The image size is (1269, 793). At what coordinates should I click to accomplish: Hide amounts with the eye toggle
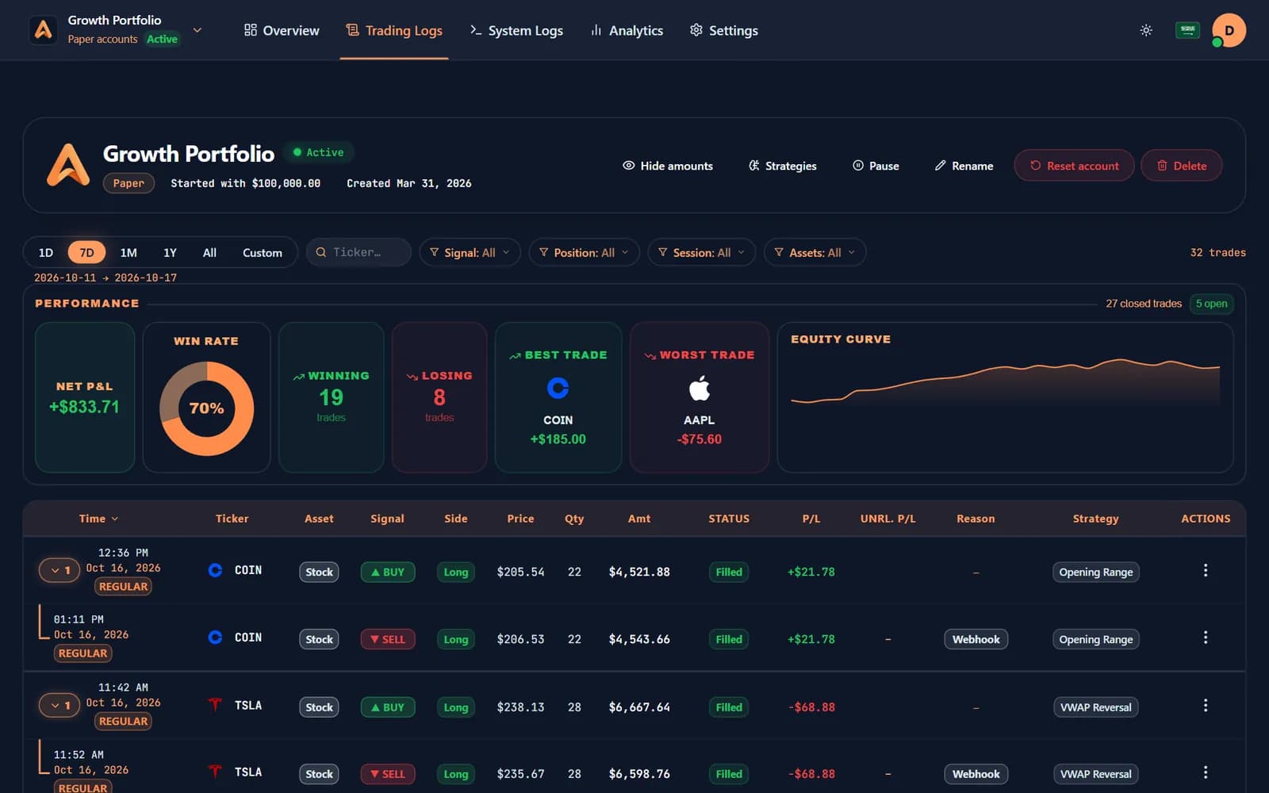[x=668, y=166]
